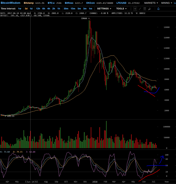Click the V: 80032 volume readout

tap(141, 13)
